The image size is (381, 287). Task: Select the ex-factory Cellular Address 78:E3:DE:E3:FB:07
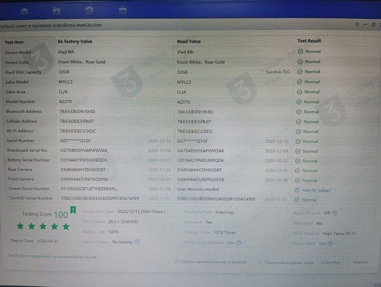click(76, 121)
